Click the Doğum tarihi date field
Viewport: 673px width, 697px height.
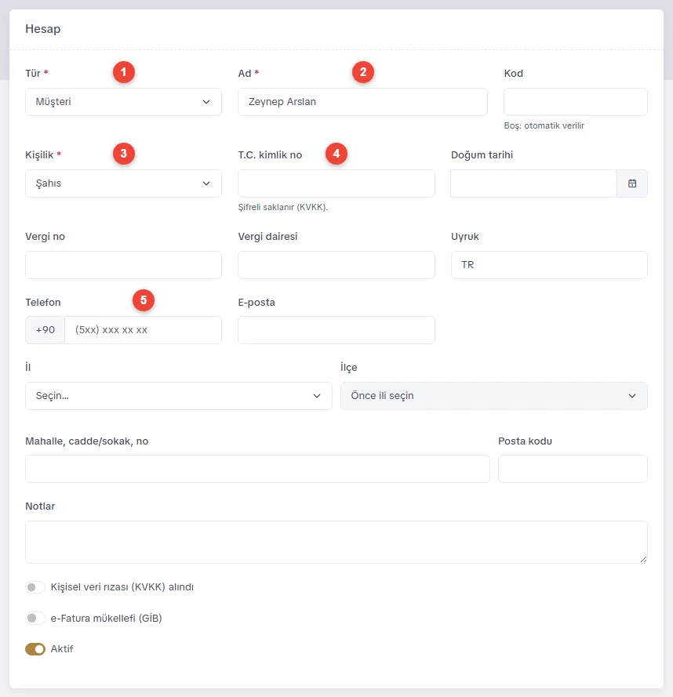pos(533,183)
